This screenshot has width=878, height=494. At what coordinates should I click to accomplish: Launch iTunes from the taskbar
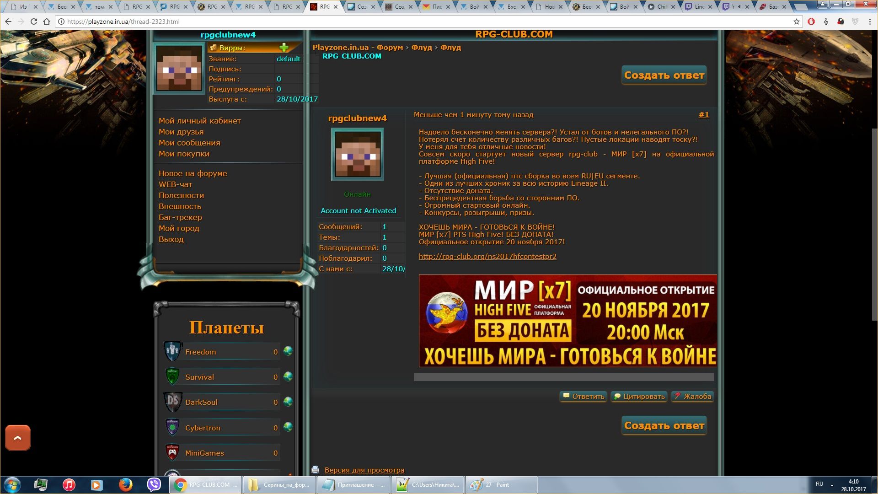pyautogui.click(x=69, y=485)
